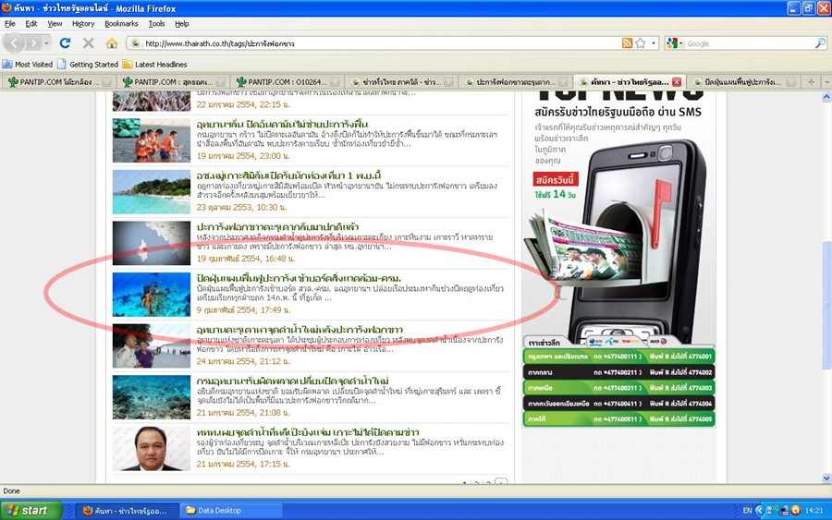
Task: Open headline dated 21 มกราคม 2554, 17:15
Action: pyautogui.click(x=308, y=432)
